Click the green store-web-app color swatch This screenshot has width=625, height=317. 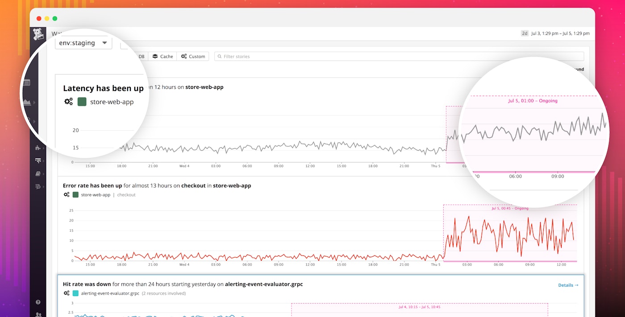click(x=81, y=102)
